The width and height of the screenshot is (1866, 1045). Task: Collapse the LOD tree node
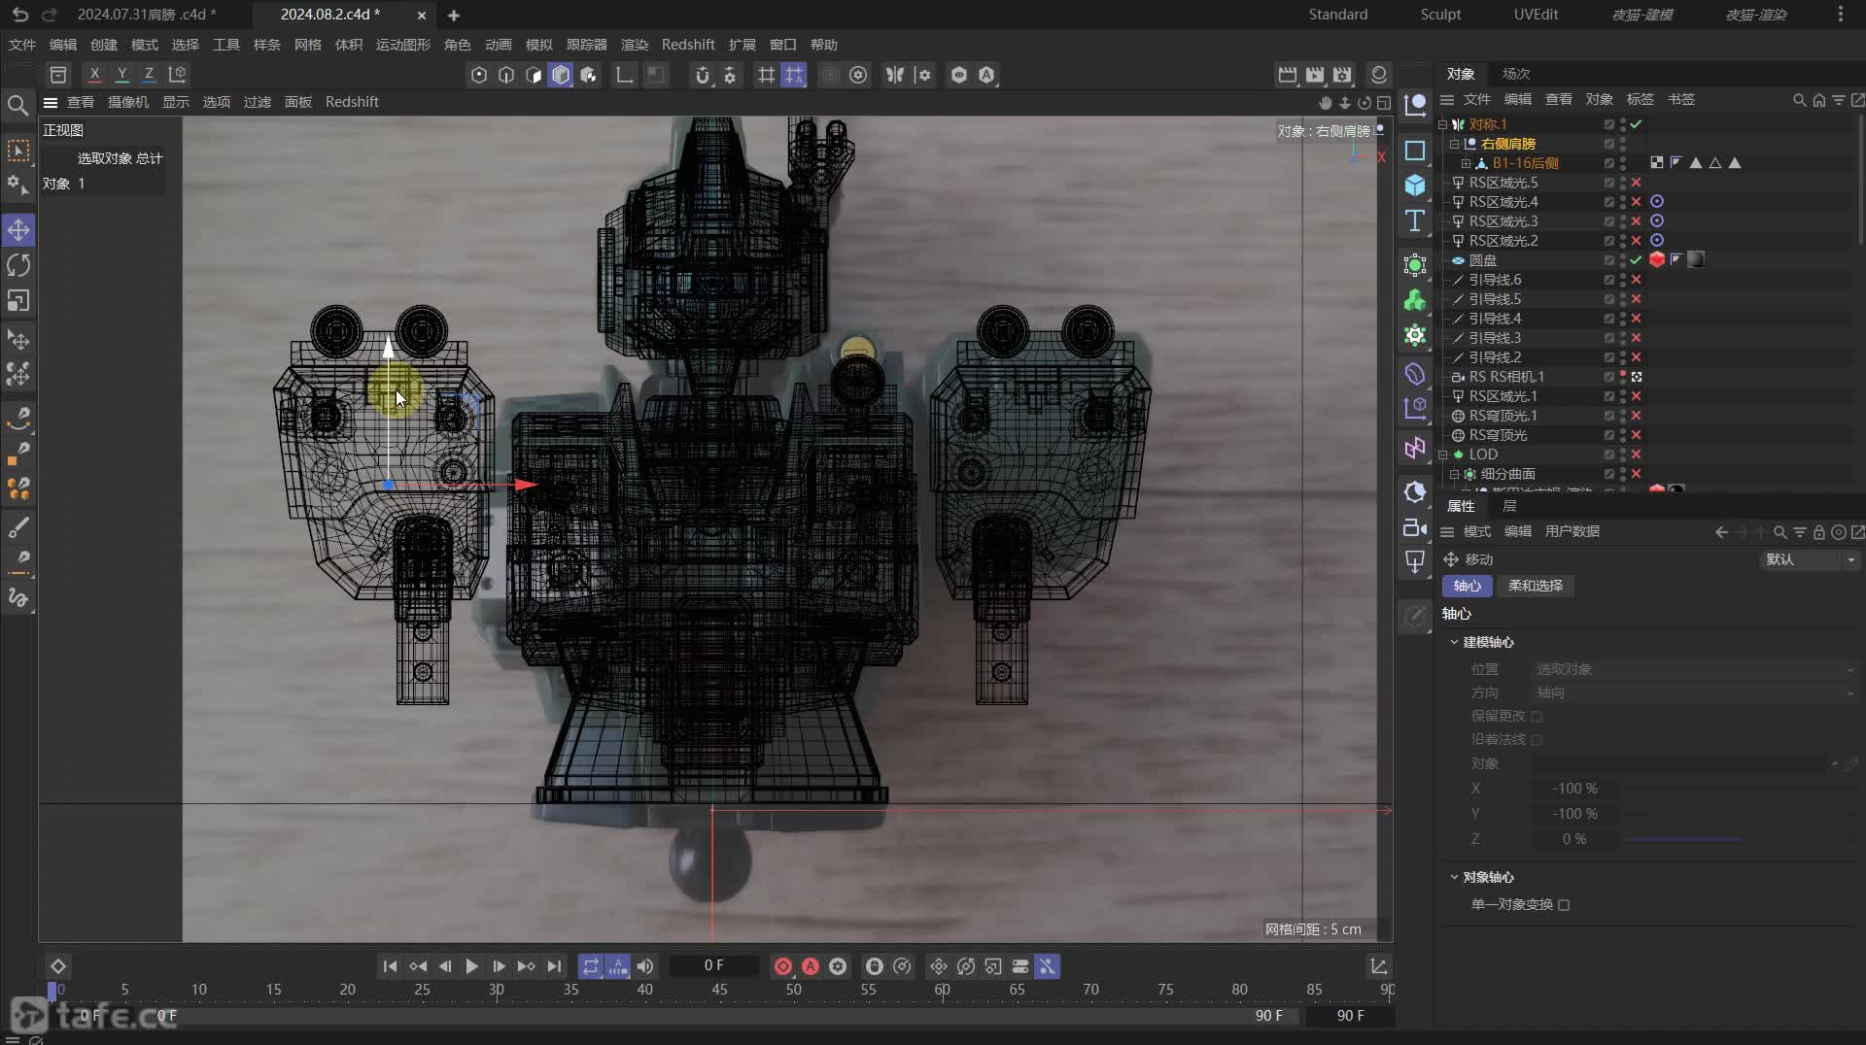(x=1443, y=455)
